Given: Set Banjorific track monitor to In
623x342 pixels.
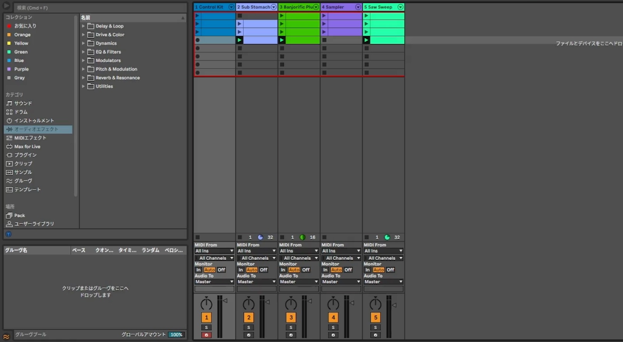Looking at the screenshot, I should point(283,270).
